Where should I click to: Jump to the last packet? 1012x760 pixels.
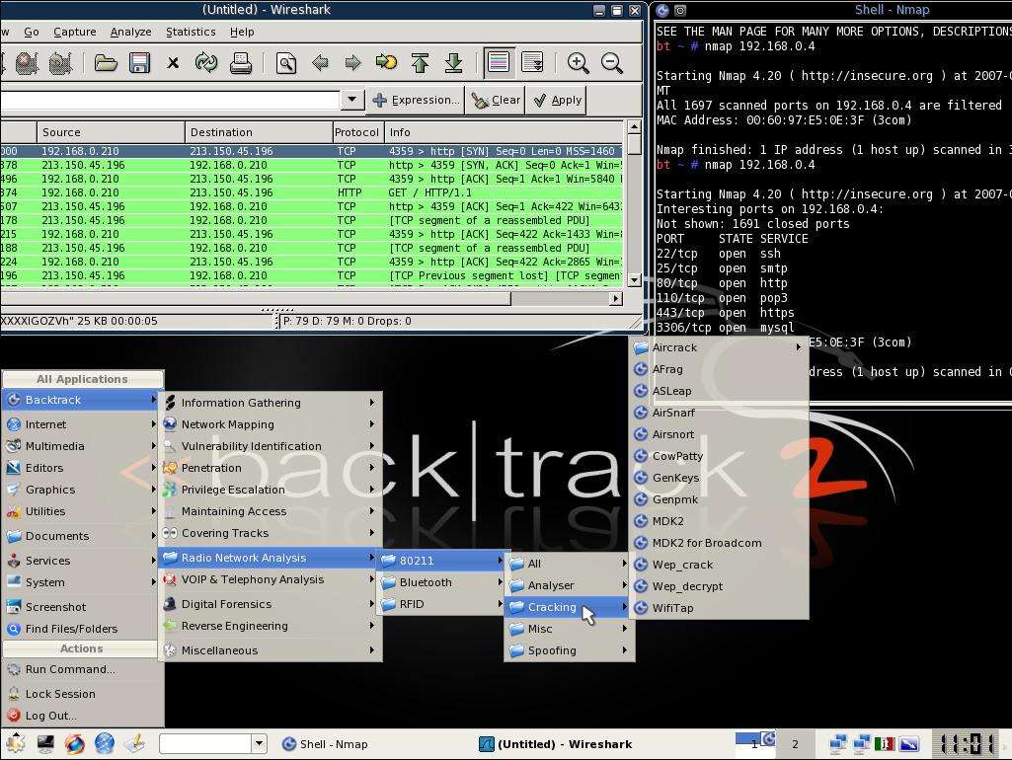[454, 62]
